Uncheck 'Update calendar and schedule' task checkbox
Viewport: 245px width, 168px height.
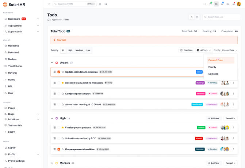[59, 72]
